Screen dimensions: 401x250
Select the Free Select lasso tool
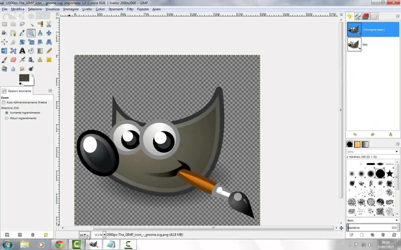22,24
